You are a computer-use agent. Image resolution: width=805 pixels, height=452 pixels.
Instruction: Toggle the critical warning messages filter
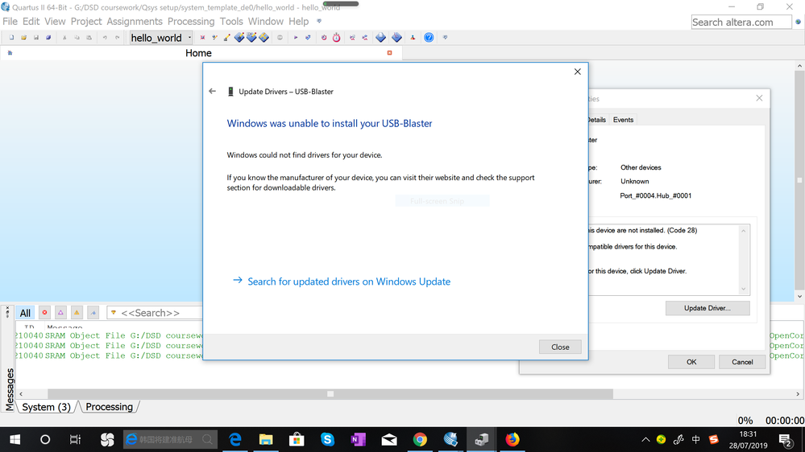pos(60,313)
